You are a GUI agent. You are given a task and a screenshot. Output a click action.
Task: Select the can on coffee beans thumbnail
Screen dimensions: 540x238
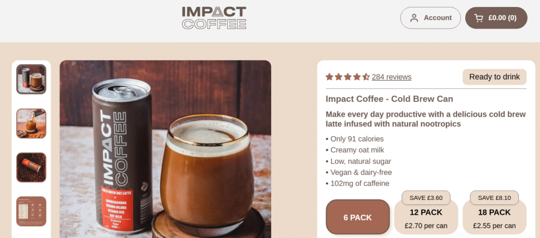[31, 167]
